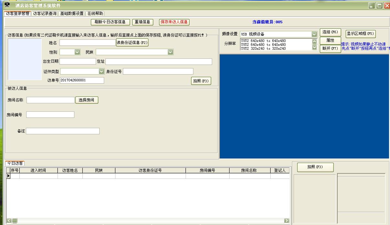This screenshot has height=225, width=390.
Task: Click resolution list scroll up arrow
Action: pyautogui.click(x=314, y=41)
